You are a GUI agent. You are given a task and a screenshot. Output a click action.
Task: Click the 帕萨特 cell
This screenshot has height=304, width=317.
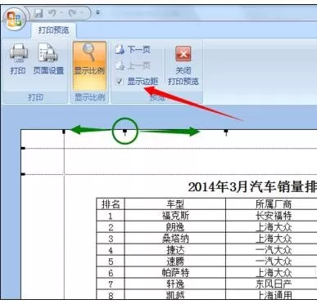175,273
